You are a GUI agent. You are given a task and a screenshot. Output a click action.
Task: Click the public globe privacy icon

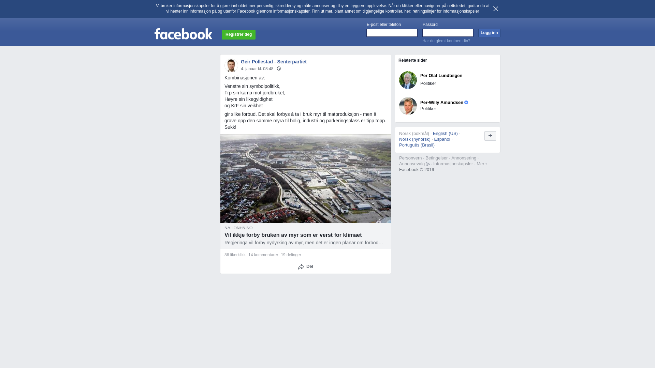click(x=279, y=69)
